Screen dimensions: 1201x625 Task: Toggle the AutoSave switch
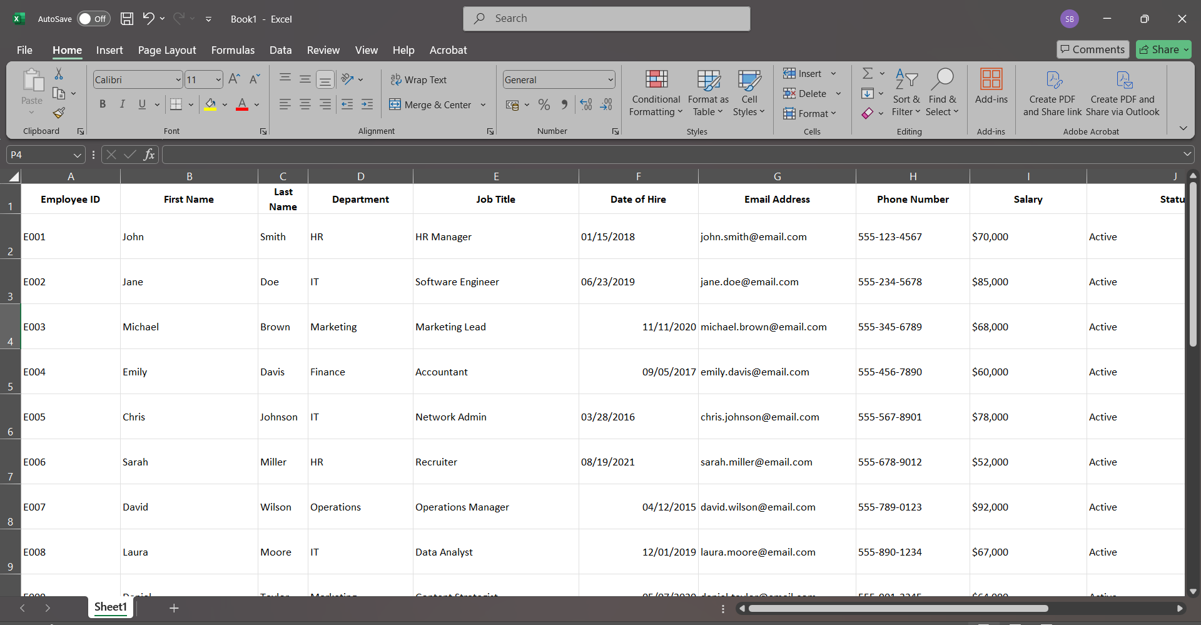coord(93,19)
